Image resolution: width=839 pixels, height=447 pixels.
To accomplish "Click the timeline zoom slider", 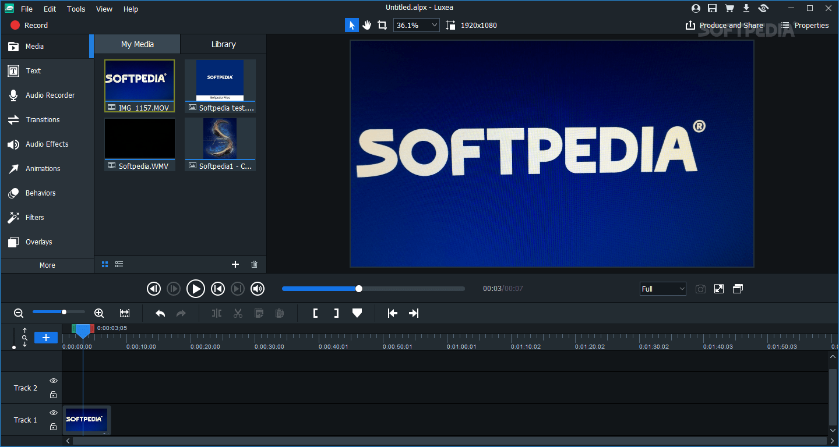I will click(x=58, y=312).
